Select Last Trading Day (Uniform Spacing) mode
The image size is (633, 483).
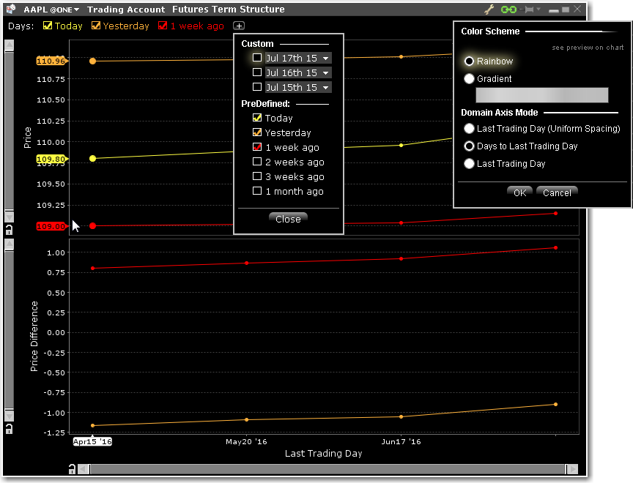tap(469, 129)
